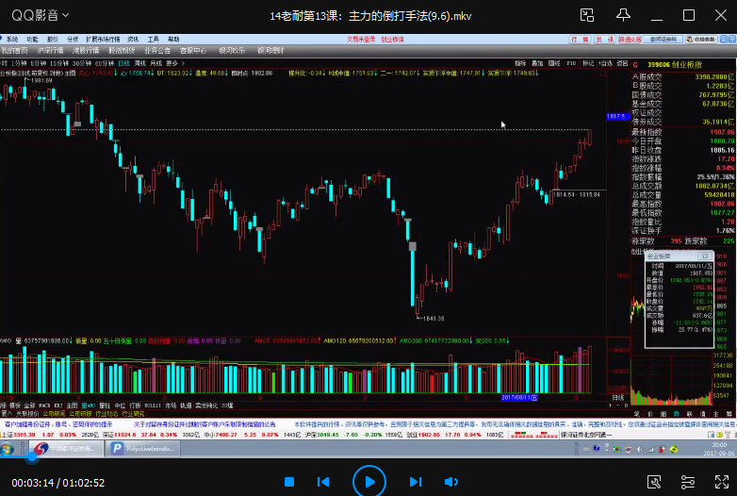Click the video seek progress bar
Viewport: 737px width, 496px height.
click(x=377, y=460)
